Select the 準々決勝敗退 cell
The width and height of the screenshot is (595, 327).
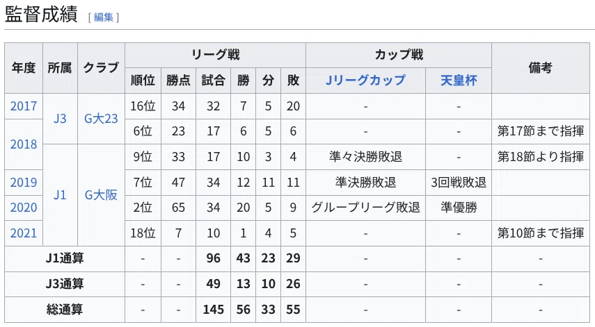click(365, 157)
